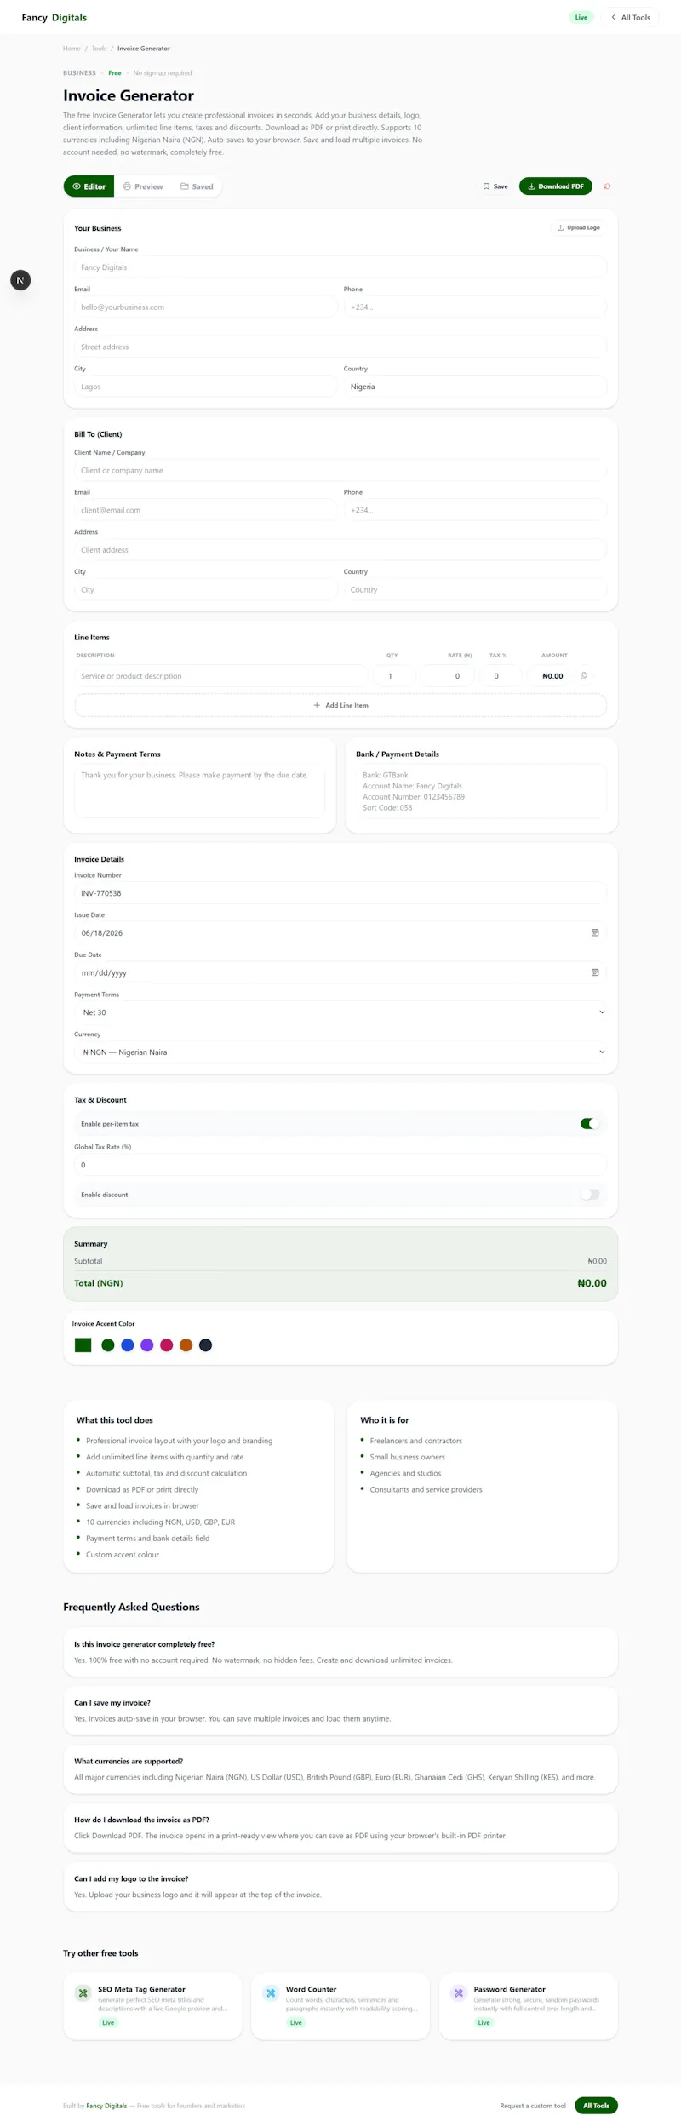Click the Upload Logo button

click(579, 228)
